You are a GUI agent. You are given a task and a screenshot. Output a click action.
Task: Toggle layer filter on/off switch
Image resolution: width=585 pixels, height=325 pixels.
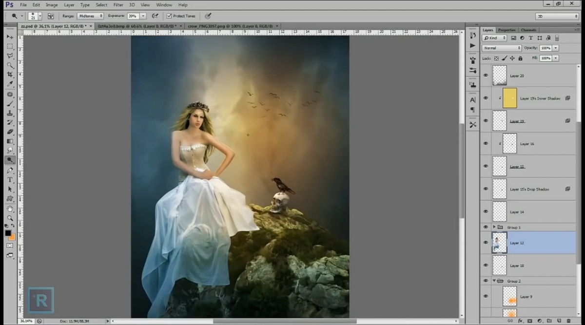557,38
